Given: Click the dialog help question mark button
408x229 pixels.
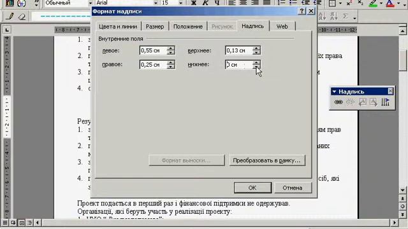Looking at the screenshot, I should [302, 11].
